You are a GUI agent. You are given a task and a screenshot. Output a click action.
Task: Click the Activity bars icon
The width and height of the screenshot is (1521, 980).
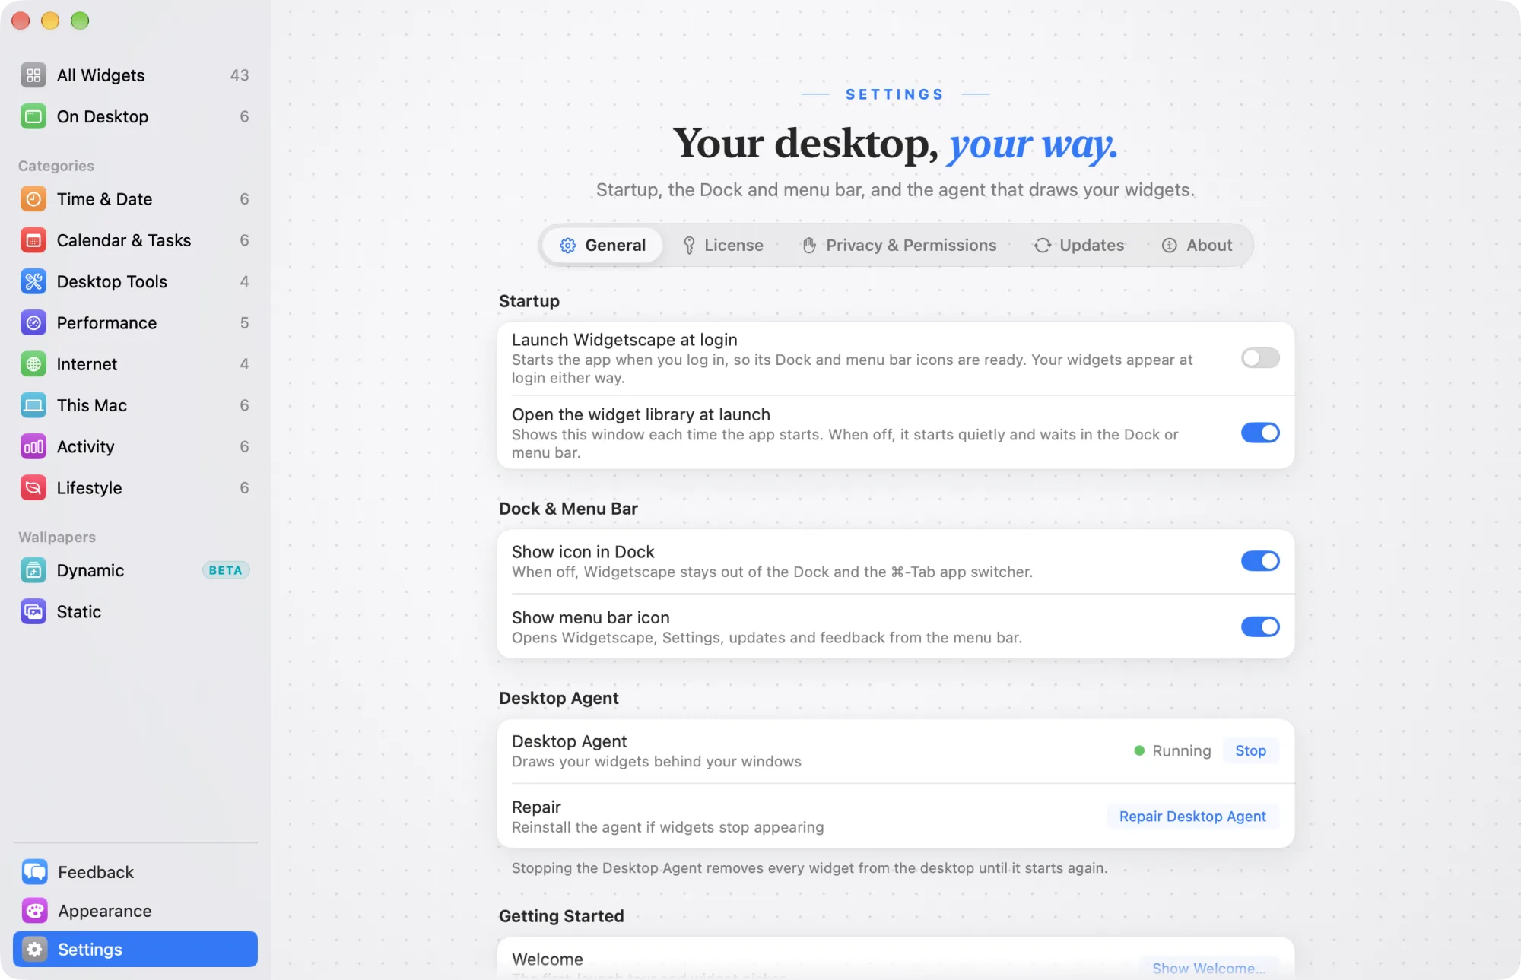pyautogui.click(x=33, y=447)
